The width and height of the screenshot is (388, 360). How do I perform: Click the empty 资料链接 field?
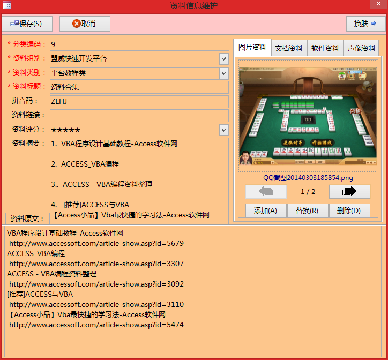point(139,116)
